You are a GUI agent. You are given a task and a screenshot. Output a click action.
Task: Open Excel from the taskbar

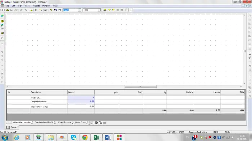click(x=96, y=137)
